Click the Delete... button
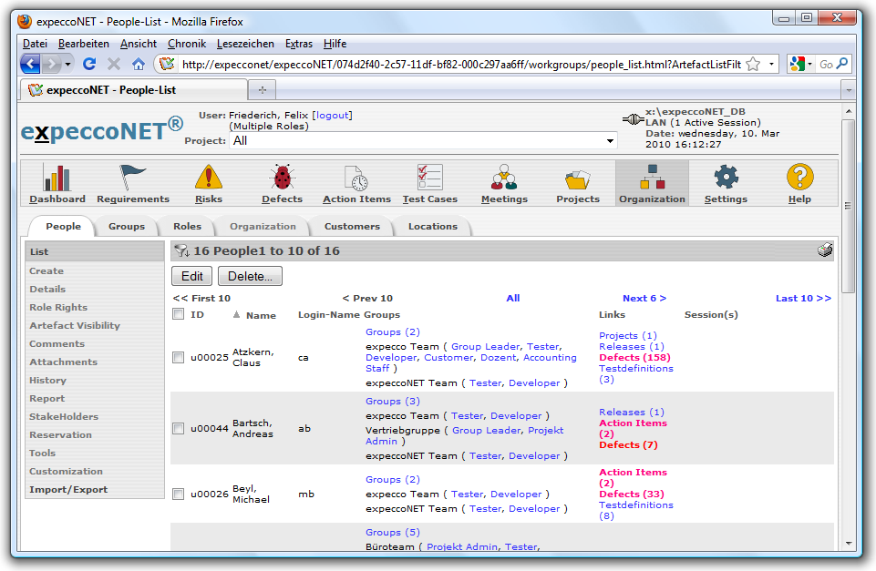This screenshot has width=876, height=571. (250, 277)
